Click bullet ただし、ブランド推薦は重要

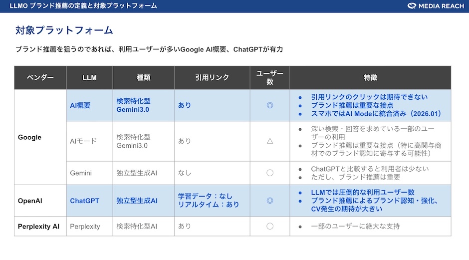pos(355,177)
